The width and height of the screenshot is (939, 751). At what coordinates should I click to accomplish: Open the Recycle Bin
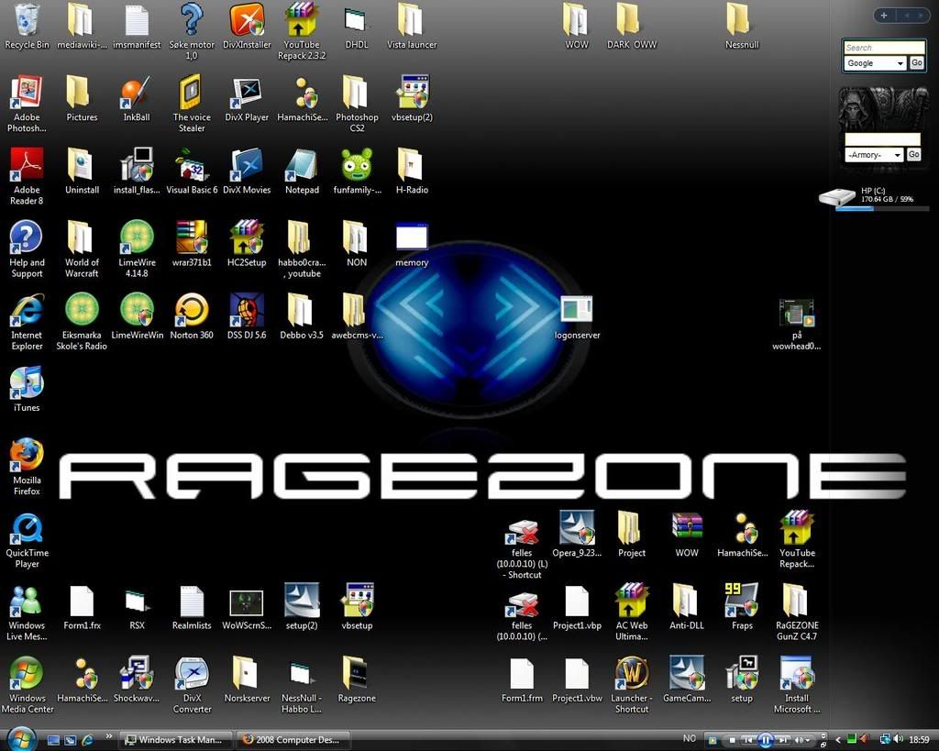pos(27,20)
